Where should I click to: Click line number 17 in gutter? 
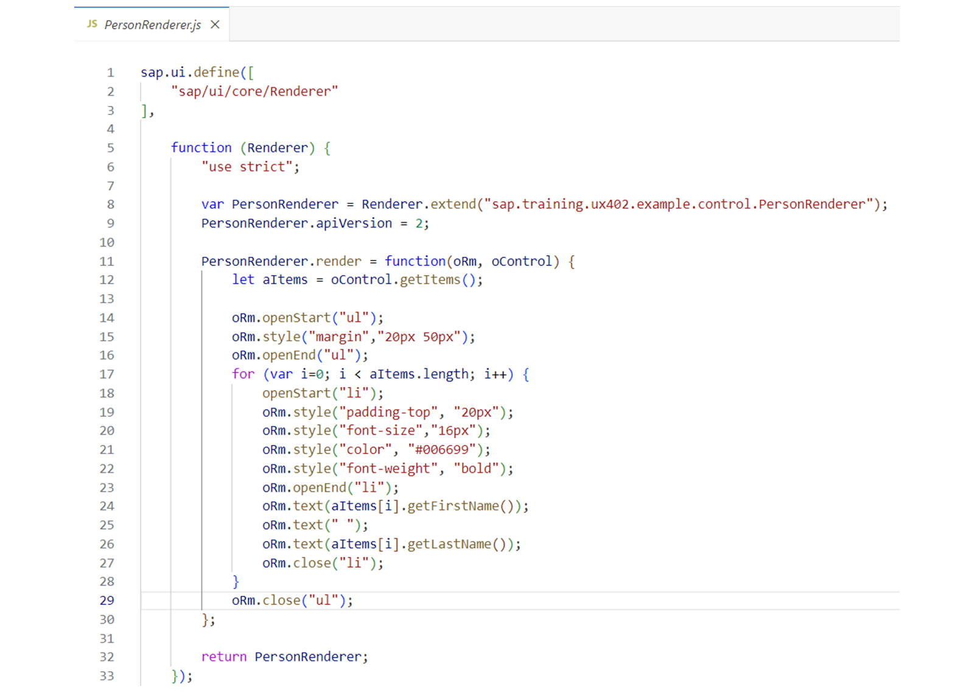point(107,374)
